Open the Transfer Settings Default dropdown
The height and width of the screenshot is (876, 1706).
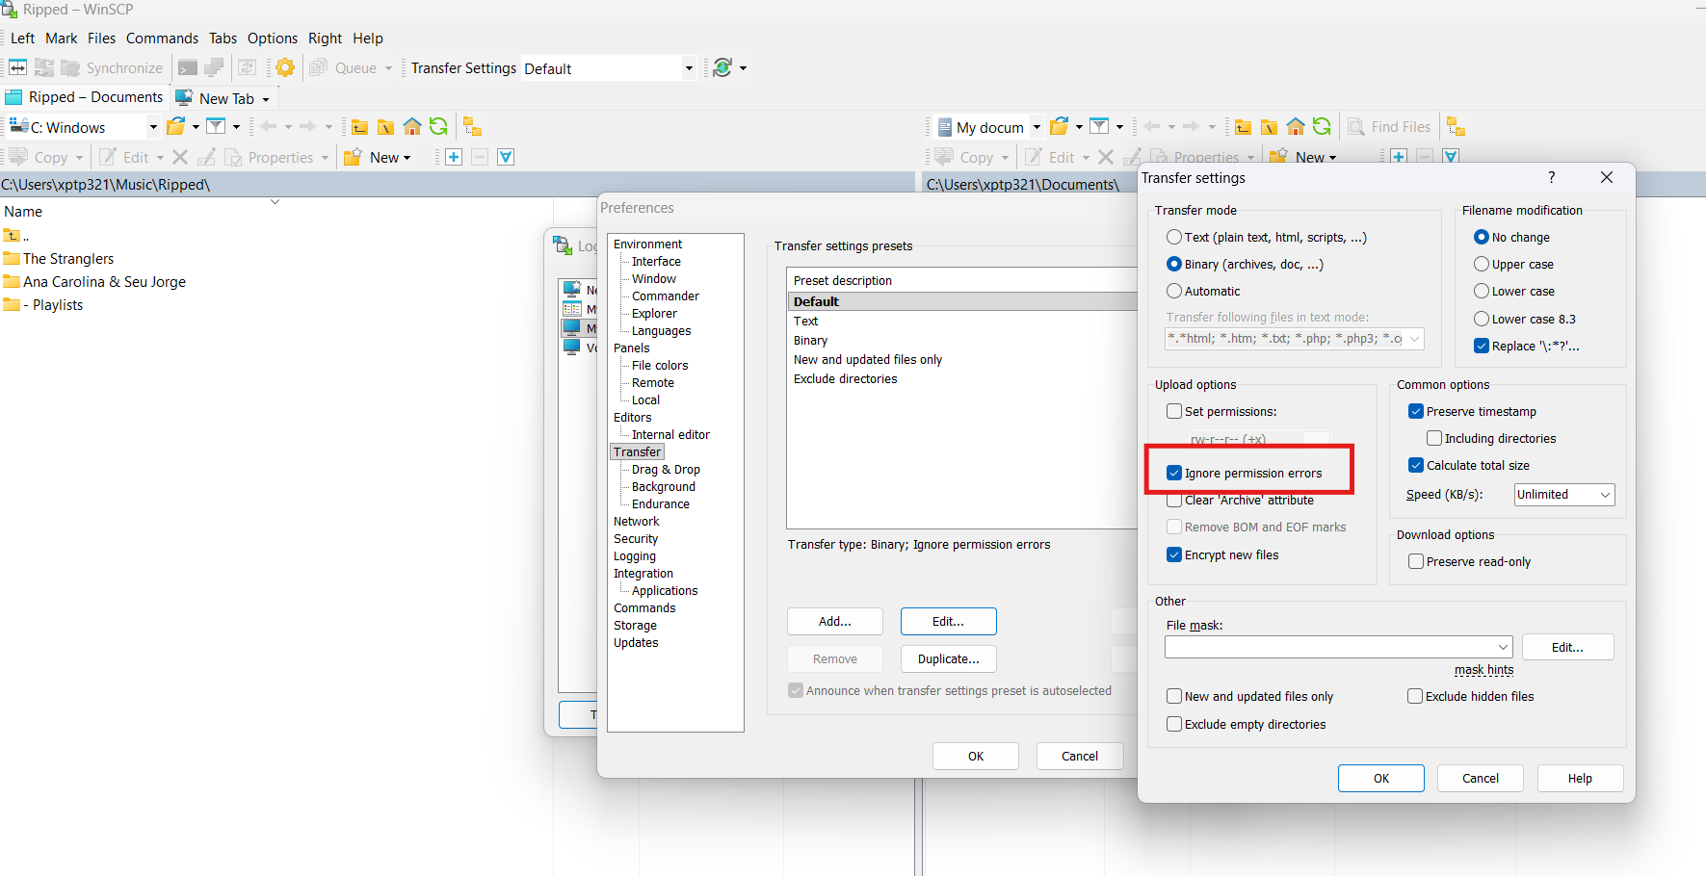tap(689, 68)
